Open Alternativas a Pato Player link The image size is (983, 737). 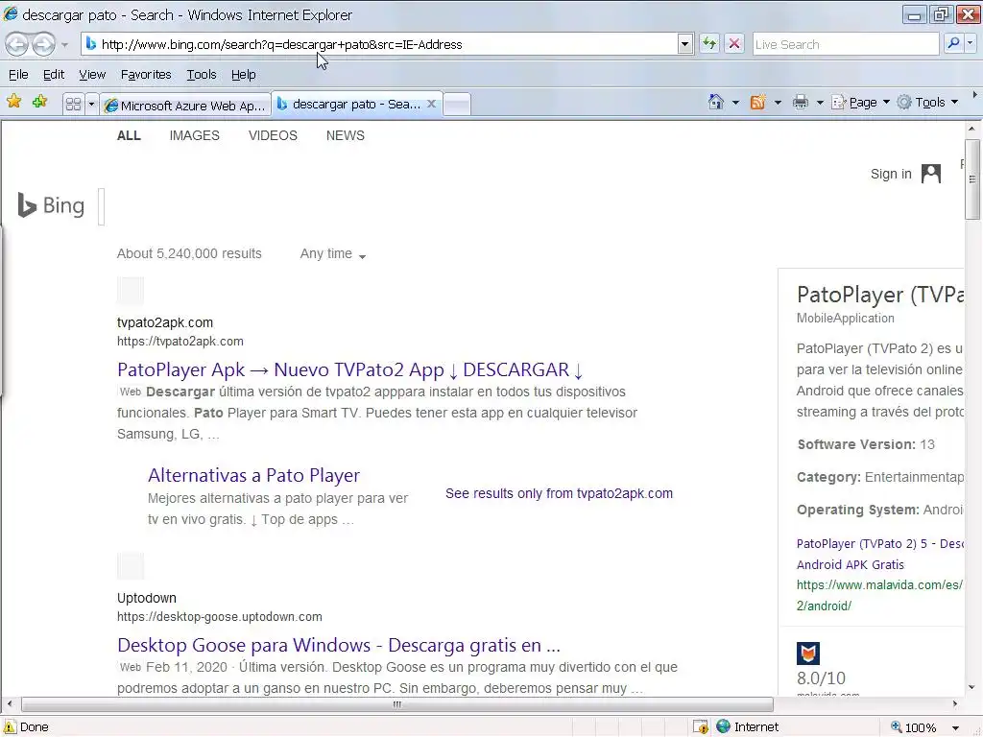point(253,475)
